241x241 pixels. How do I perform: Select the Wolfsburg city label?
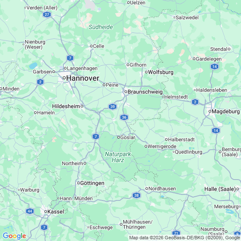[161, 72]
